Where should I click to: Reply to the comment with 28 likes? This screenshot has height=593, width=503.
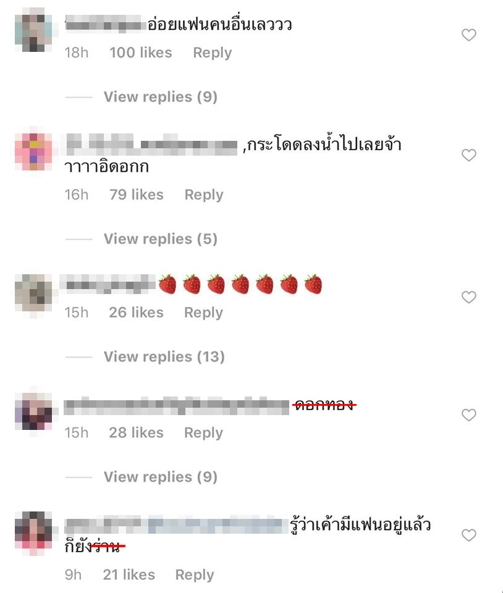(203, 433)
